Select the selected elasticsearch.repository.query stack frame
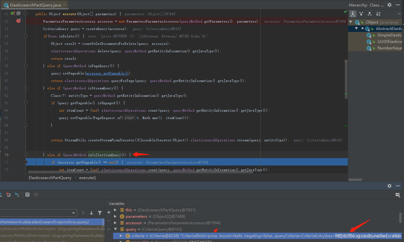 pyautogui.click(x=52, y=222)
